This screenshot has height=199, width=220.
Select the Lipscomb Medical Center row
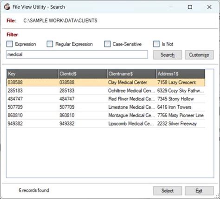click(x=106, y=124)
